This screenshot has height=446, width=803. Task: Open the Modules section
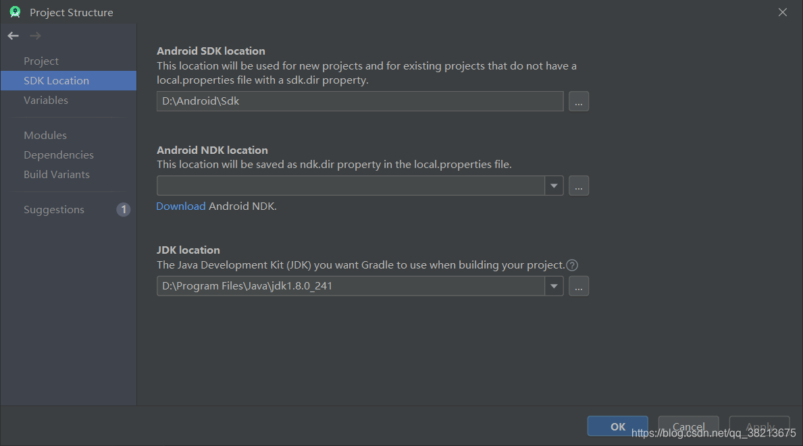click(69, 135)
